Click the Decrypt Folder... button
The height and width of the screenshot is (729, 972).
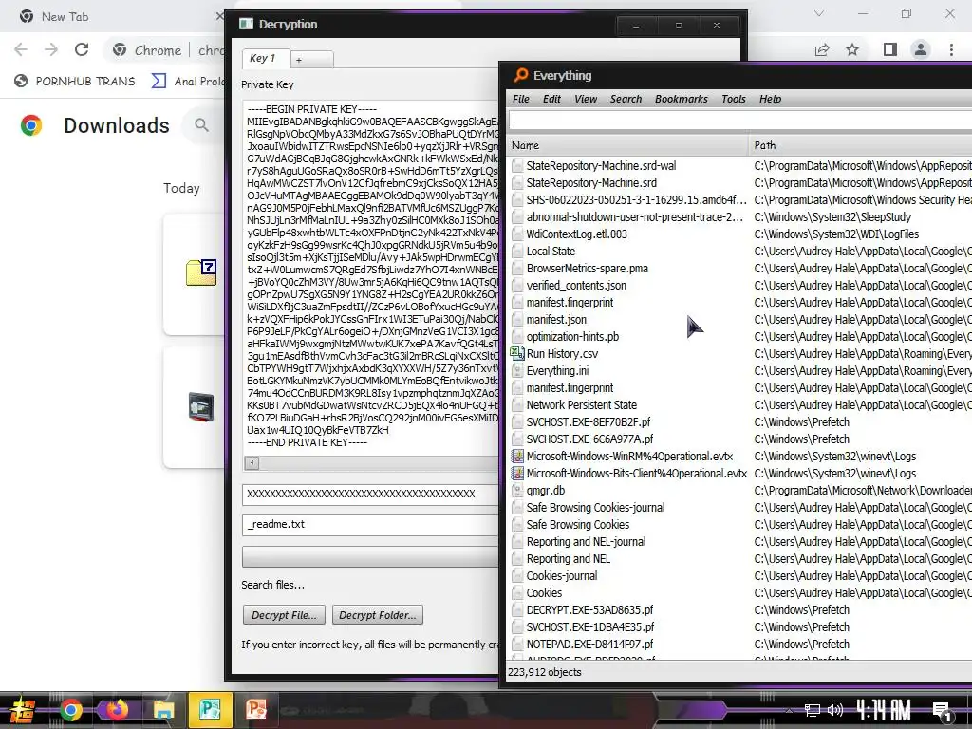click(x=378, y=615)
